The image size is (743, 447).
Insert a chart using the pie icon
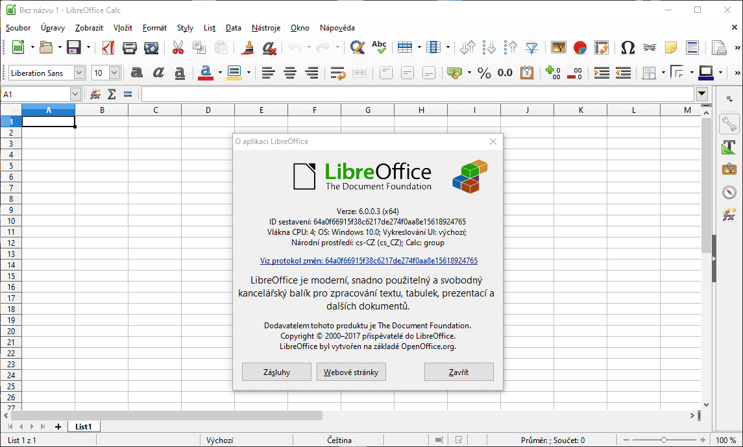click(x=580, y=47)
